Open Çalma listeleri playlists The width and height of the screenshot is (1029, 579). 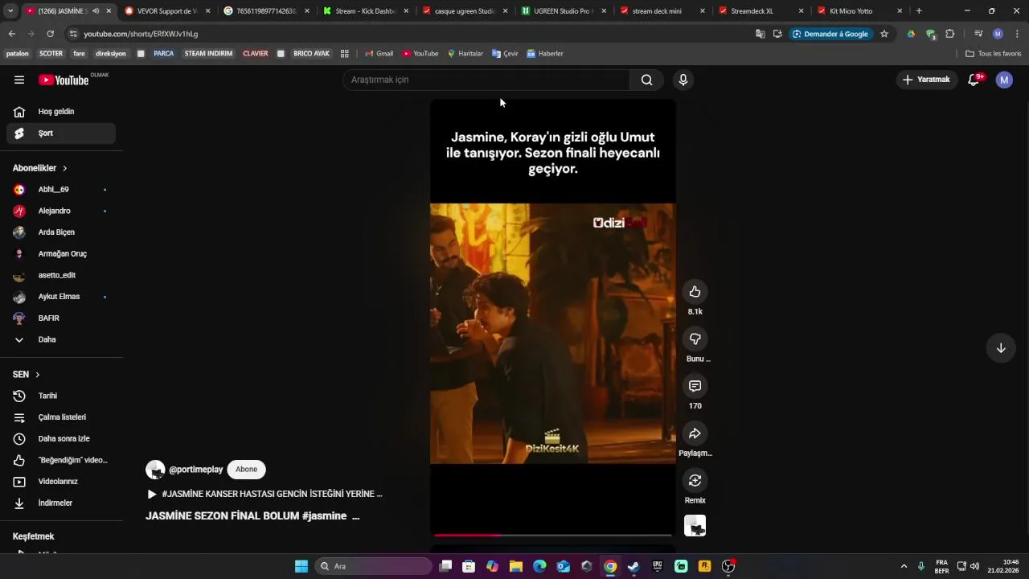61,417
